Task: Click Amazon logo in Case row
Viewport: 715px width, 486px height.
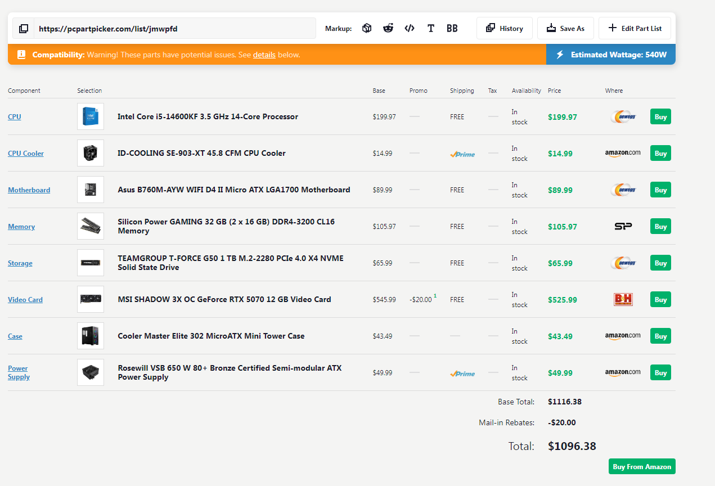Action: point(623,336)
